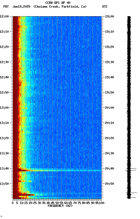Click the PDT time label 13:10

pos(4,123)
